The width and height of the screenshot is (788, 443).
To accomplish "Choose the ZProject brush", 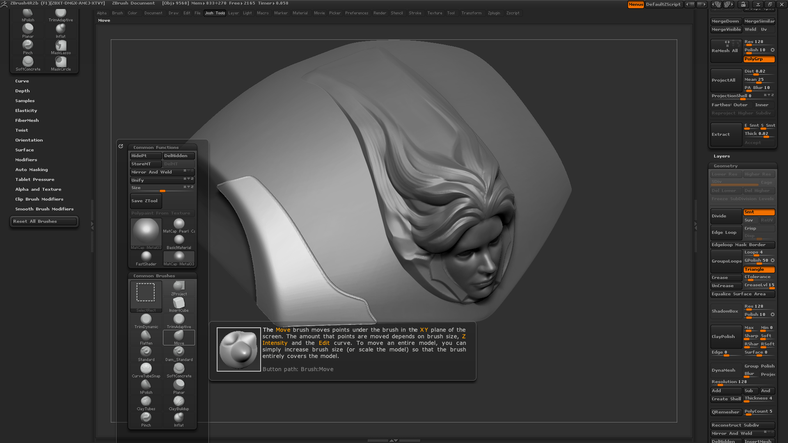I will 179,288.
